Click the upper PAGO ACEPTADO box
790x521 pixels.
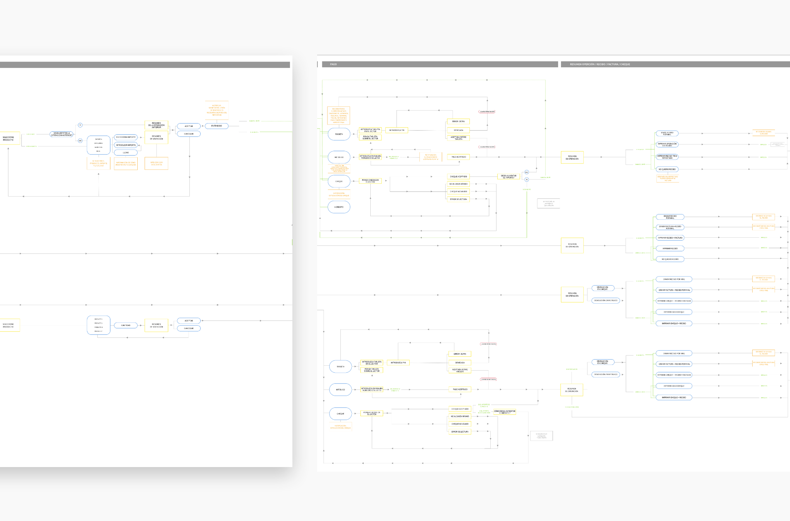458,157
